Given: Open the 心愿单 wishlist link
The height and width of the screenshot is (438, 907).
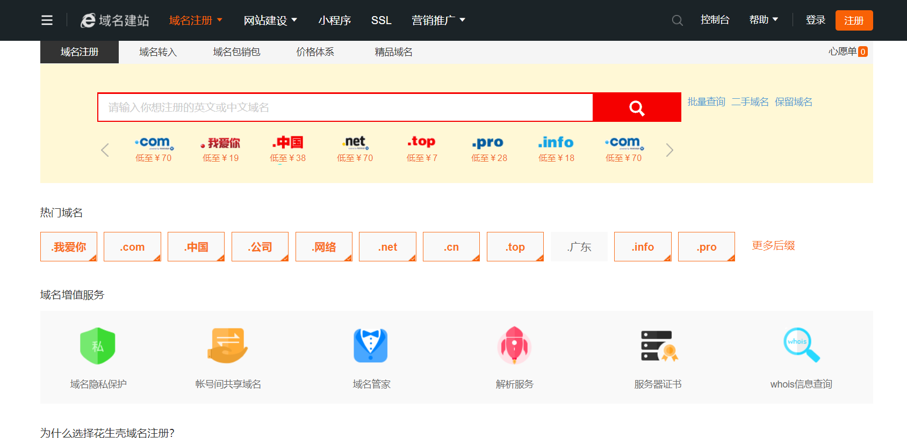Looking at the screenshot, I should click(x=843, y=52).
